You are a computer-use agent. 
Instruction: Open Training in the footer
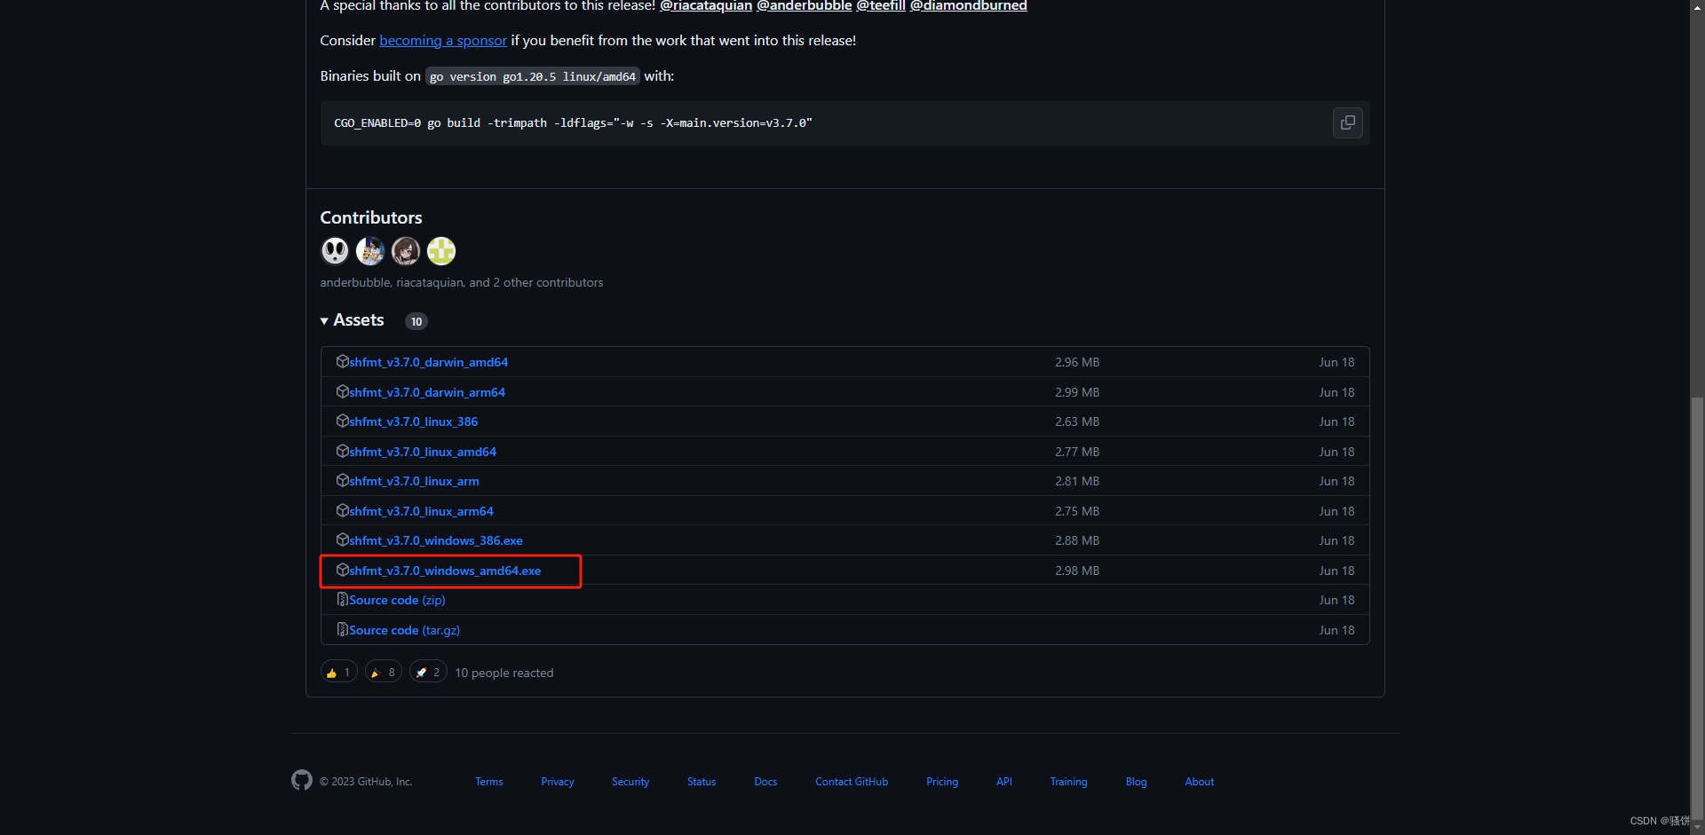pyautogui.click(x=1068, y=782)
